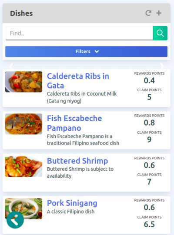Click the refresh icon in Dishes header
Image resolution: width=174 pixels, height=235 pixels.
pyautogui.click(x=148, y=13)
